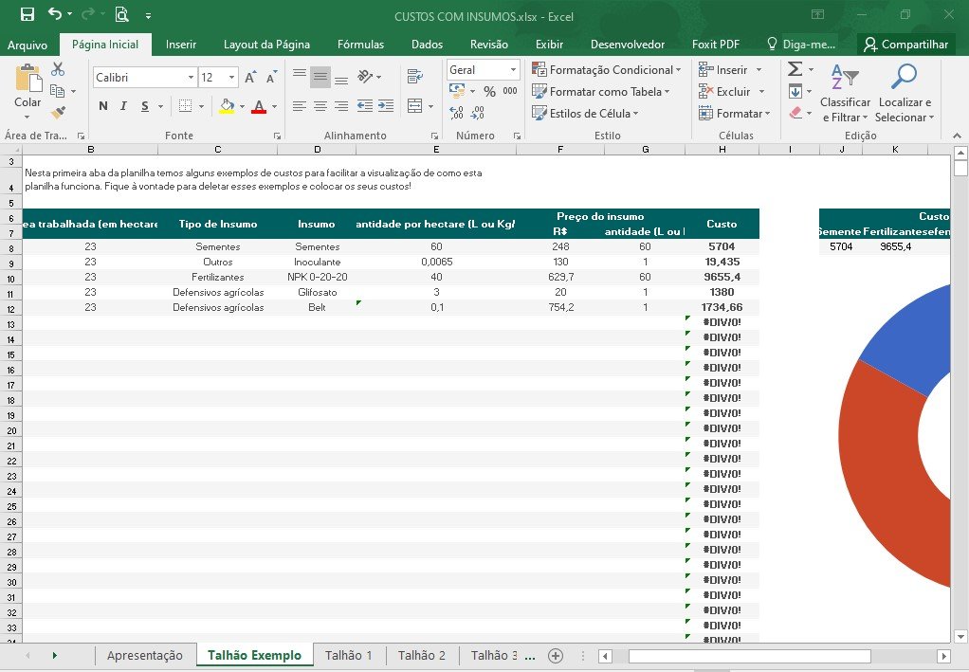
Task: Open the Formatação Condicional dropdown
Action: pyautogui.click(x=607, y=70)
